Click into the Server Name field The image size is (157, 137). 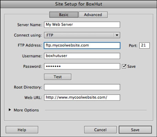[x=82, y=25]
